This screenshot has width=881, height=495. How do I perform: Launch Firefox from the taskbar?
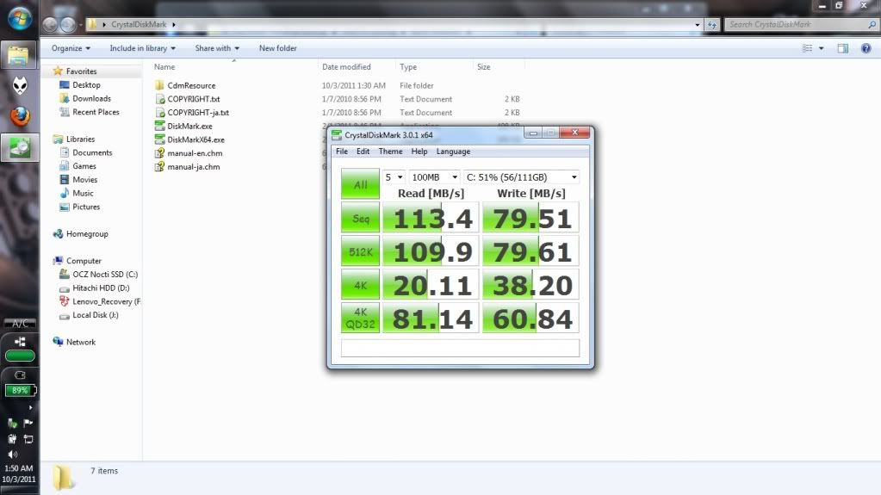point(20,116)
